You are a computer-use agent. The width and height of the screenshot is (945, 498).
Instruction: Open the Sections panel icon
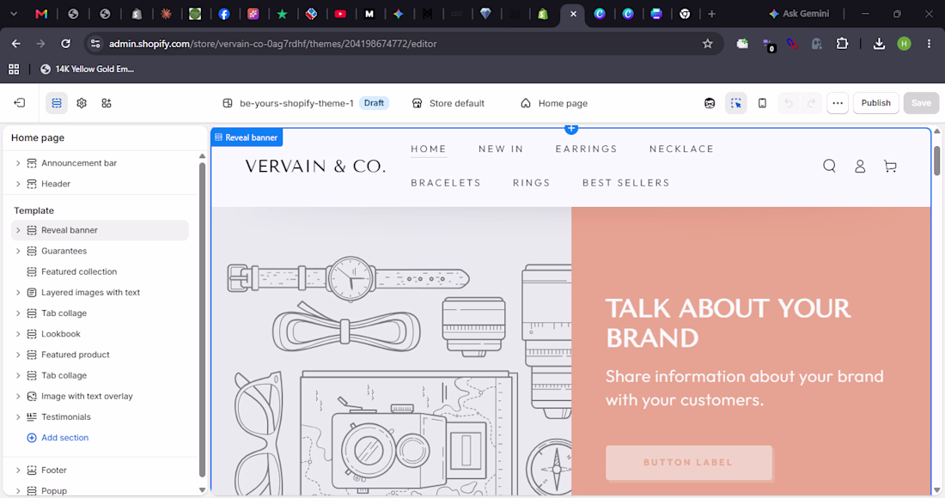pos(57,103)
